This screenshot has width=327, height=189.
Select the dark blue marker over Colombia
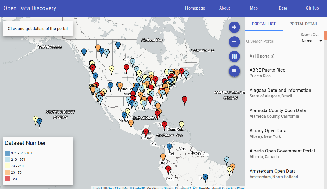(x=169, y=147)
